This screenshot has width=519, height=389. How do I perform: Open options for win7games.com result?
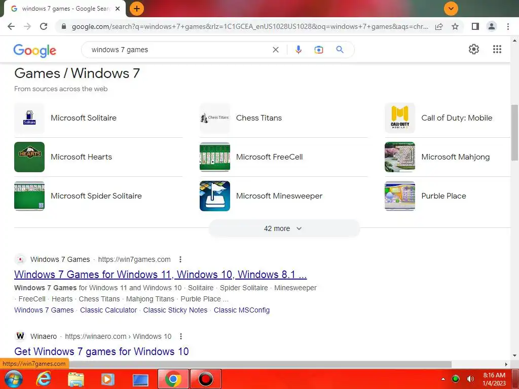[180, 259]
